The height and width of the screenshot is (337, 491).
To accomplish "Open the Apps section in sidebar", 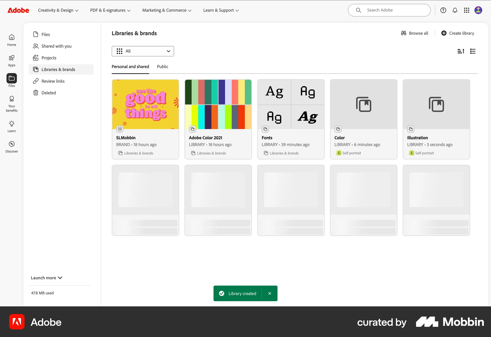I will tap(12, 61).
